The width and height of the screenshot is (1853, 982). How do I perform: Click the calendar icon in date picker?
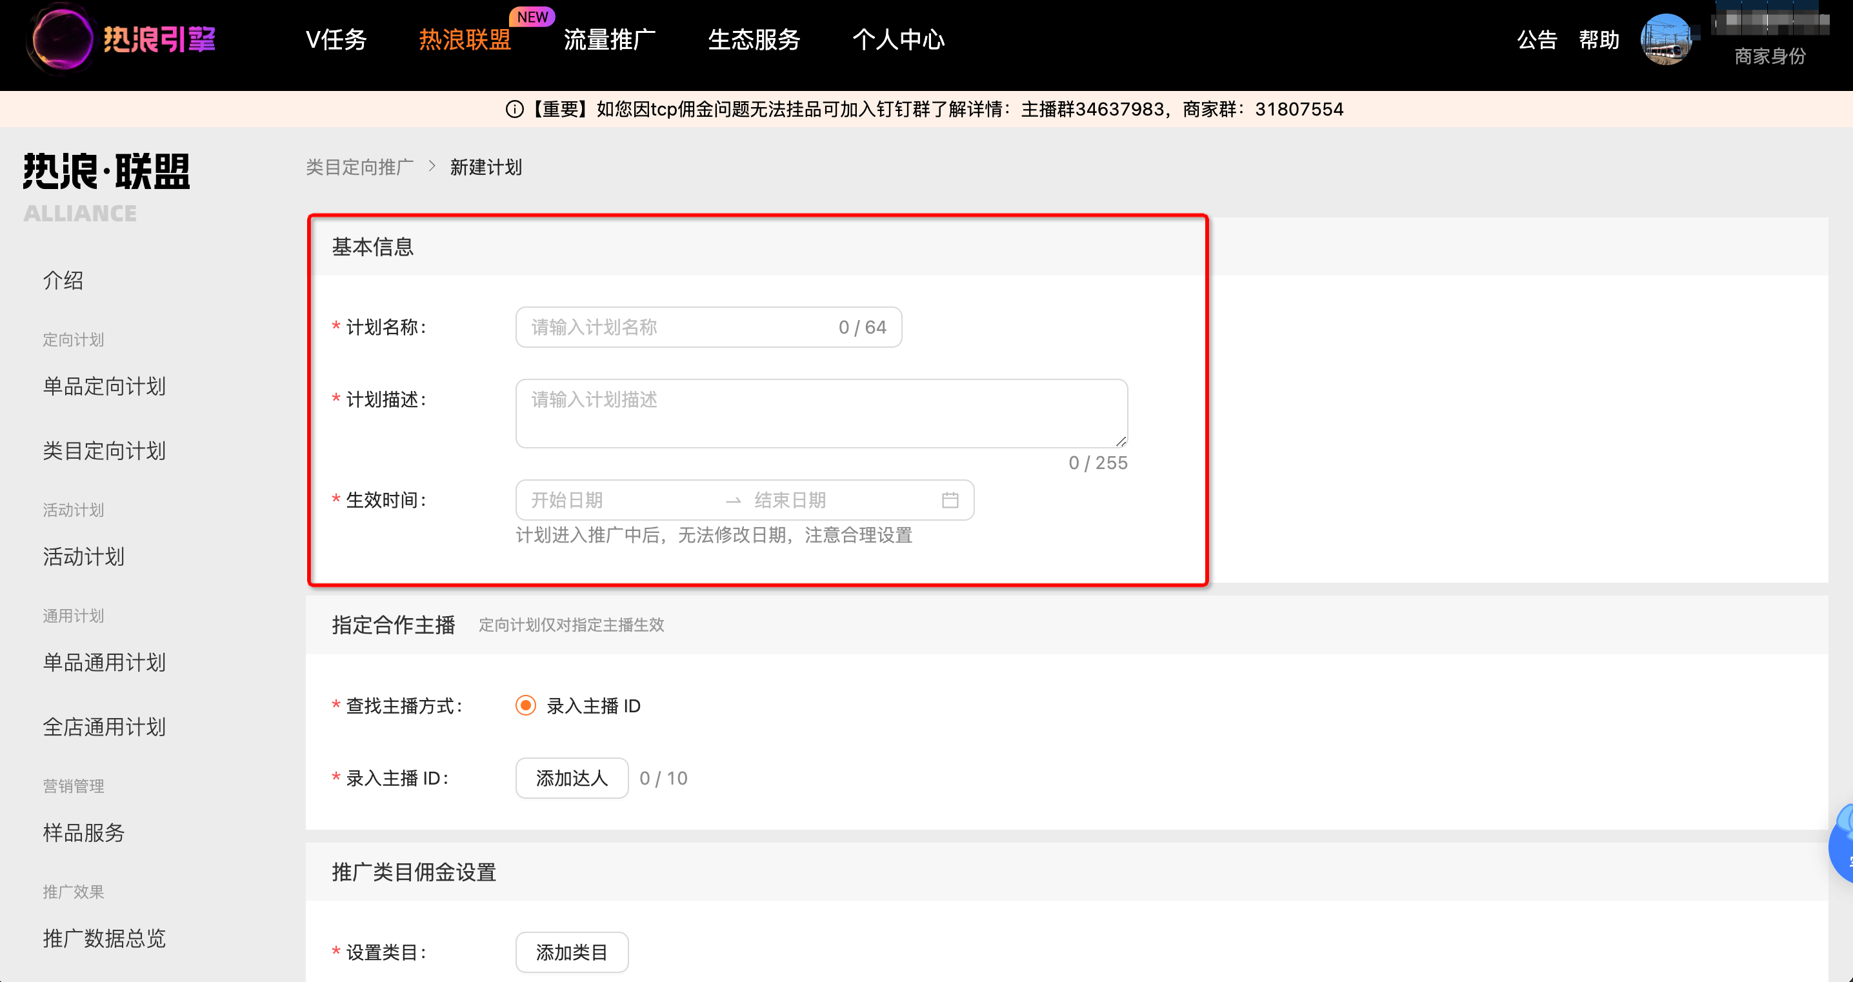pyautogui.click(x=950, y=500)
